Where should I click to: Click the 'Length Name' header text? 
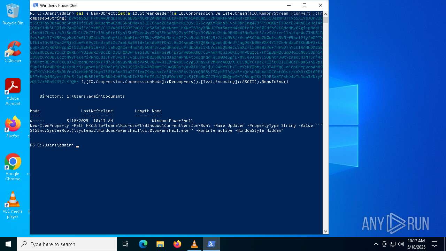(x=148, y=111)
